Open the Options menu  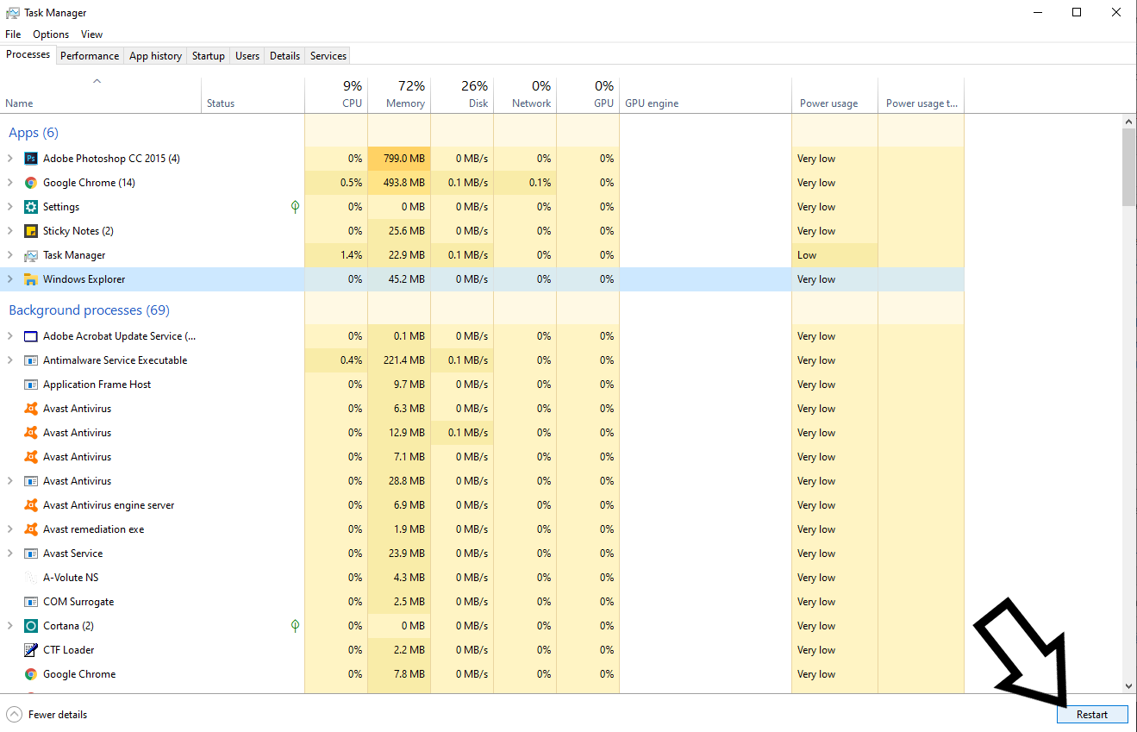[51, 34]
